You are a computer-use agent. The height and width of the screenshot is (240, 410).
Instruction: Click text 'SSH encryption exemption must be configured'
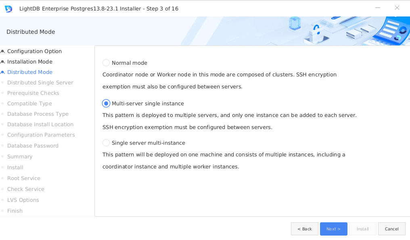pos(187,127)
